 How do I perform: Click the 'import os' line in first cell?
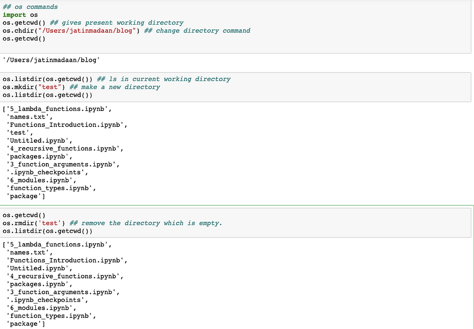point(20,15)
